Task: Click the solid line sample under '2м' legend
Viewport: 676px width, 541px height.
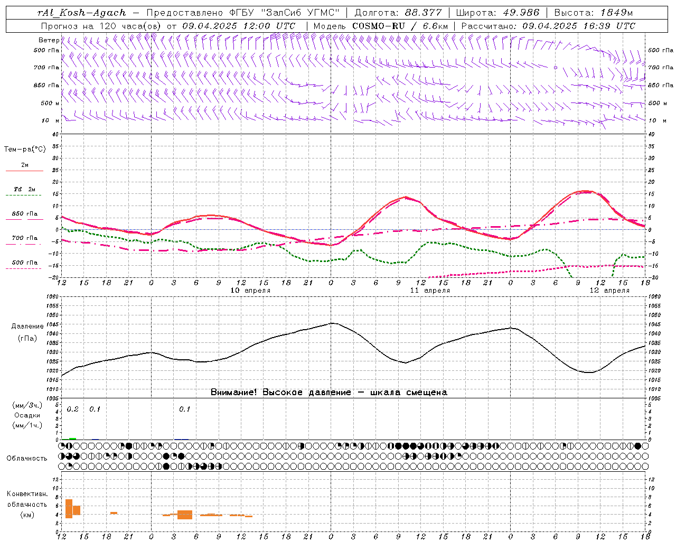Action: 24,171
